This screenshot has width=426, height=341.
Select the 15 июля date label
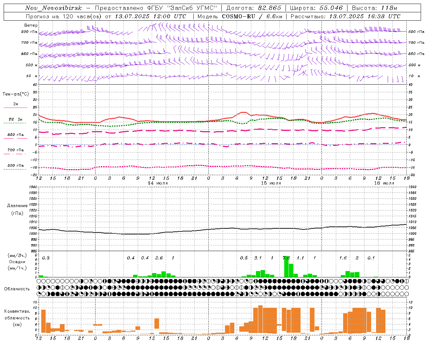pos(271,183)
